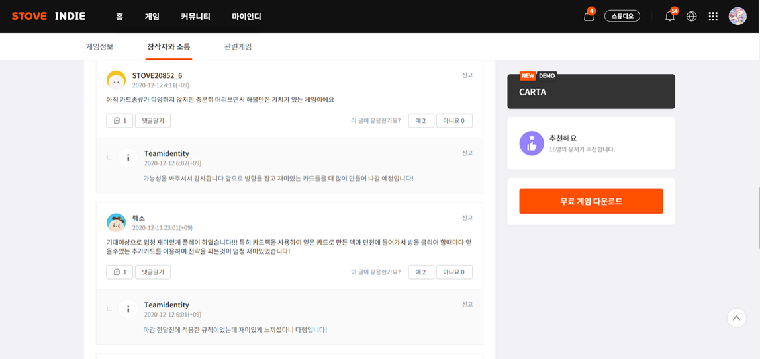Switch to the 관련게임 tab

238,47
